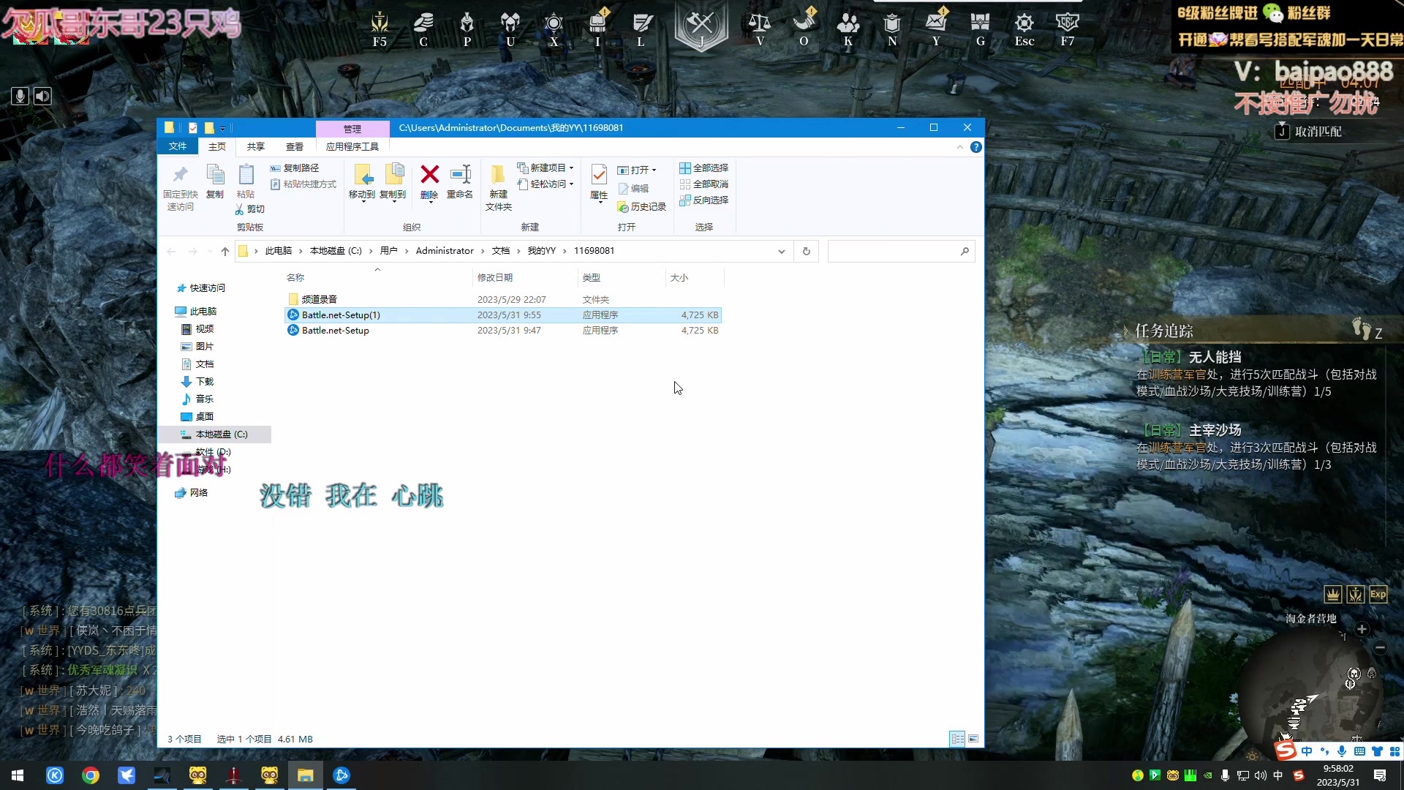Viewport: 1404px width, 790px height.
Task: Collapse the ribbon with chevron
Action: pos(960,147)
